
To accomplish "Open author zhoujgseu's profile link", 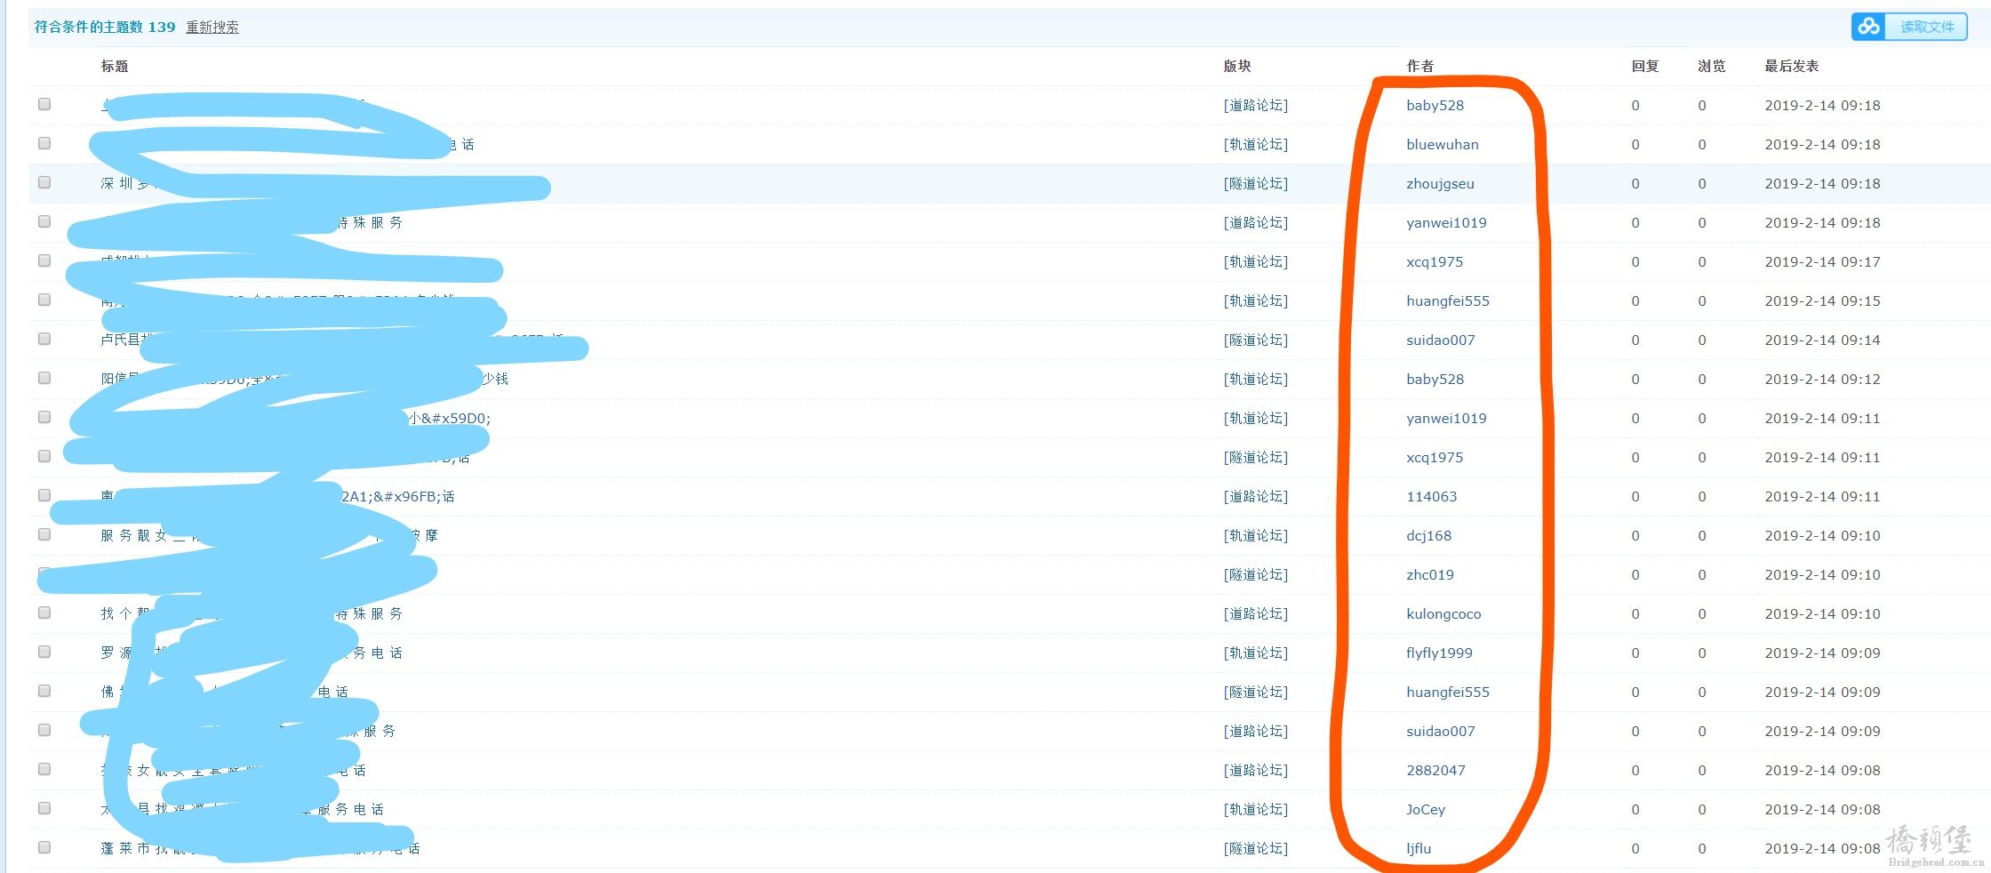I will [x=1440, y=183].
